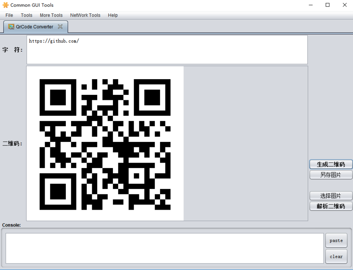353x270 pixels.
Task: Open the More Tools menu
Action: click(51, 15)
